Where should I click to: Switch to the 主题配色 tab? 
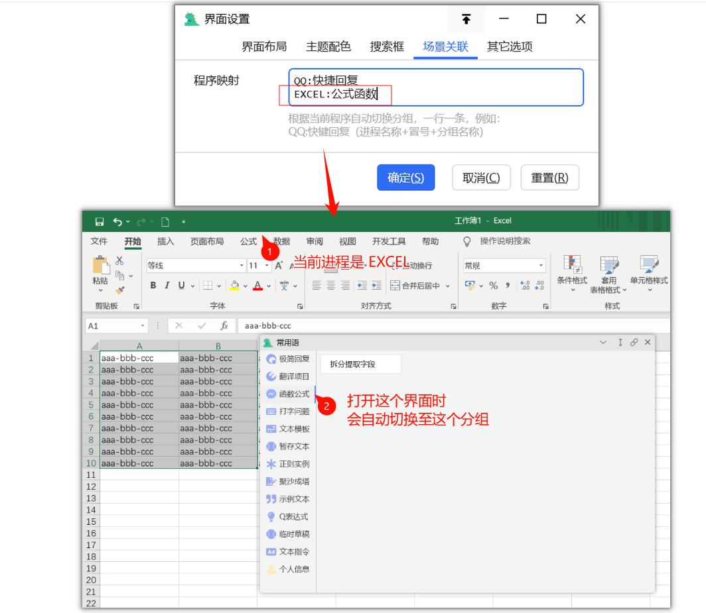328,46
